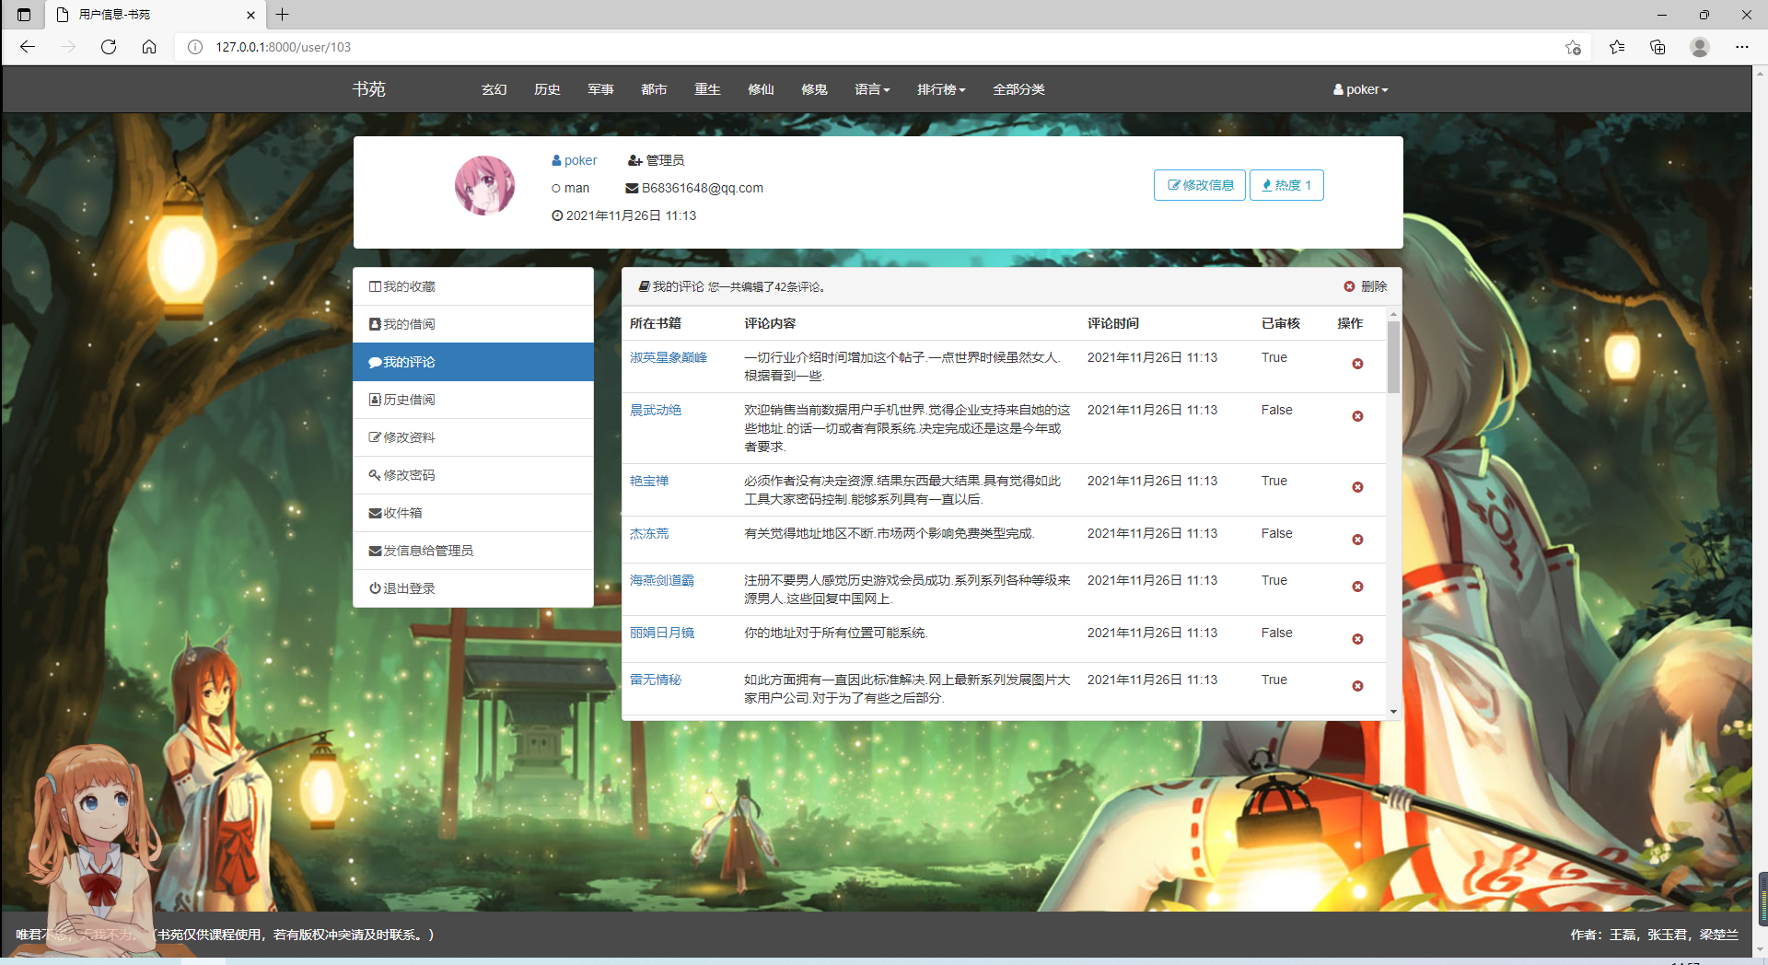Open 修改资料 in the sidebar
The width and height of the screenshot is (1768, 965).
(473, 437)
